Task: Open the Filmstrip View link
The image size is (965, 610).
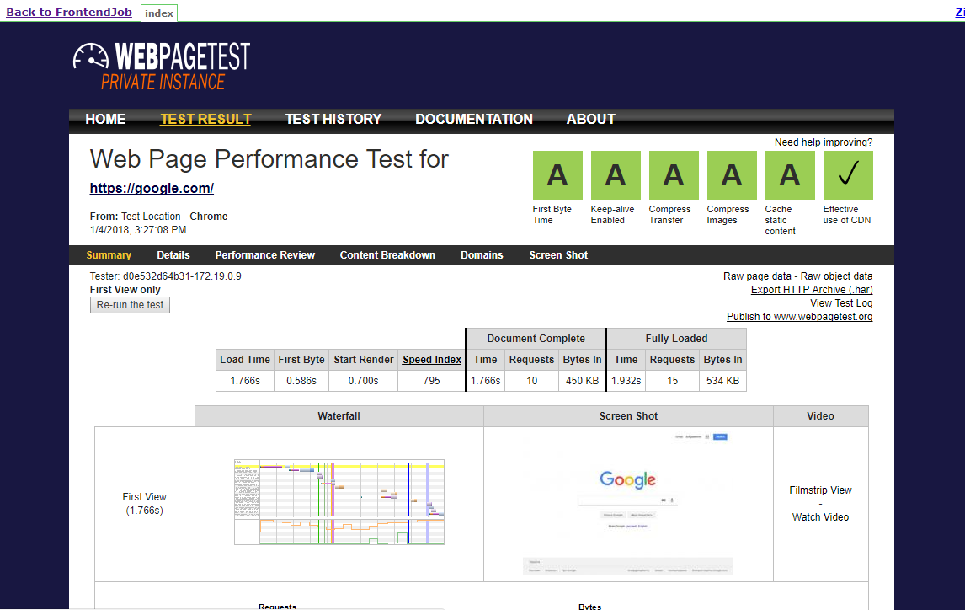Action: (820, 490)
